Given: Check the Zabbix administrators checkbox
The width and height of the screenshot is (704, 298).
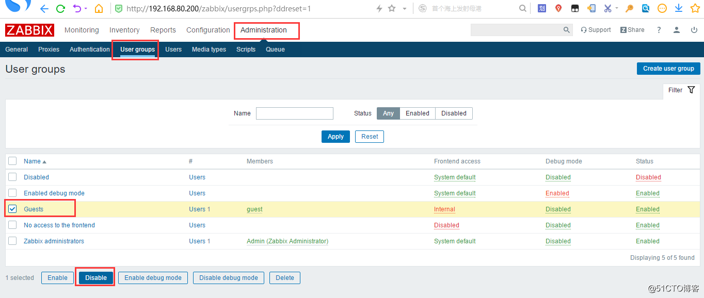Looking at the screenshot, I should tap(12, 241).
